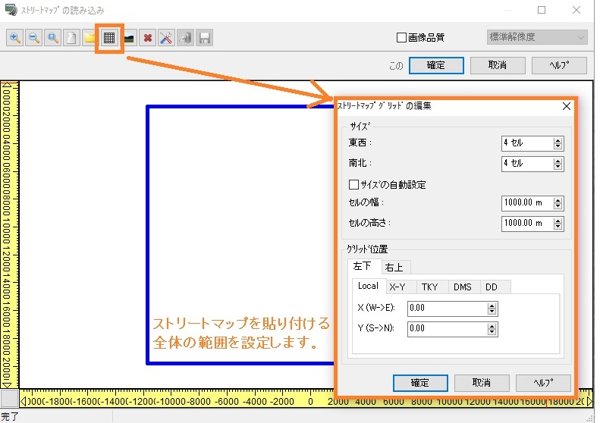
Task: Close the grid edit dialog
Action: 567,106
